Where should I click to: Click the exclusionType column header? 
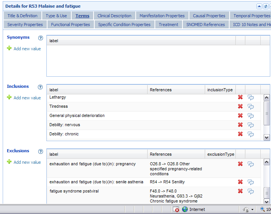[220, 154]
